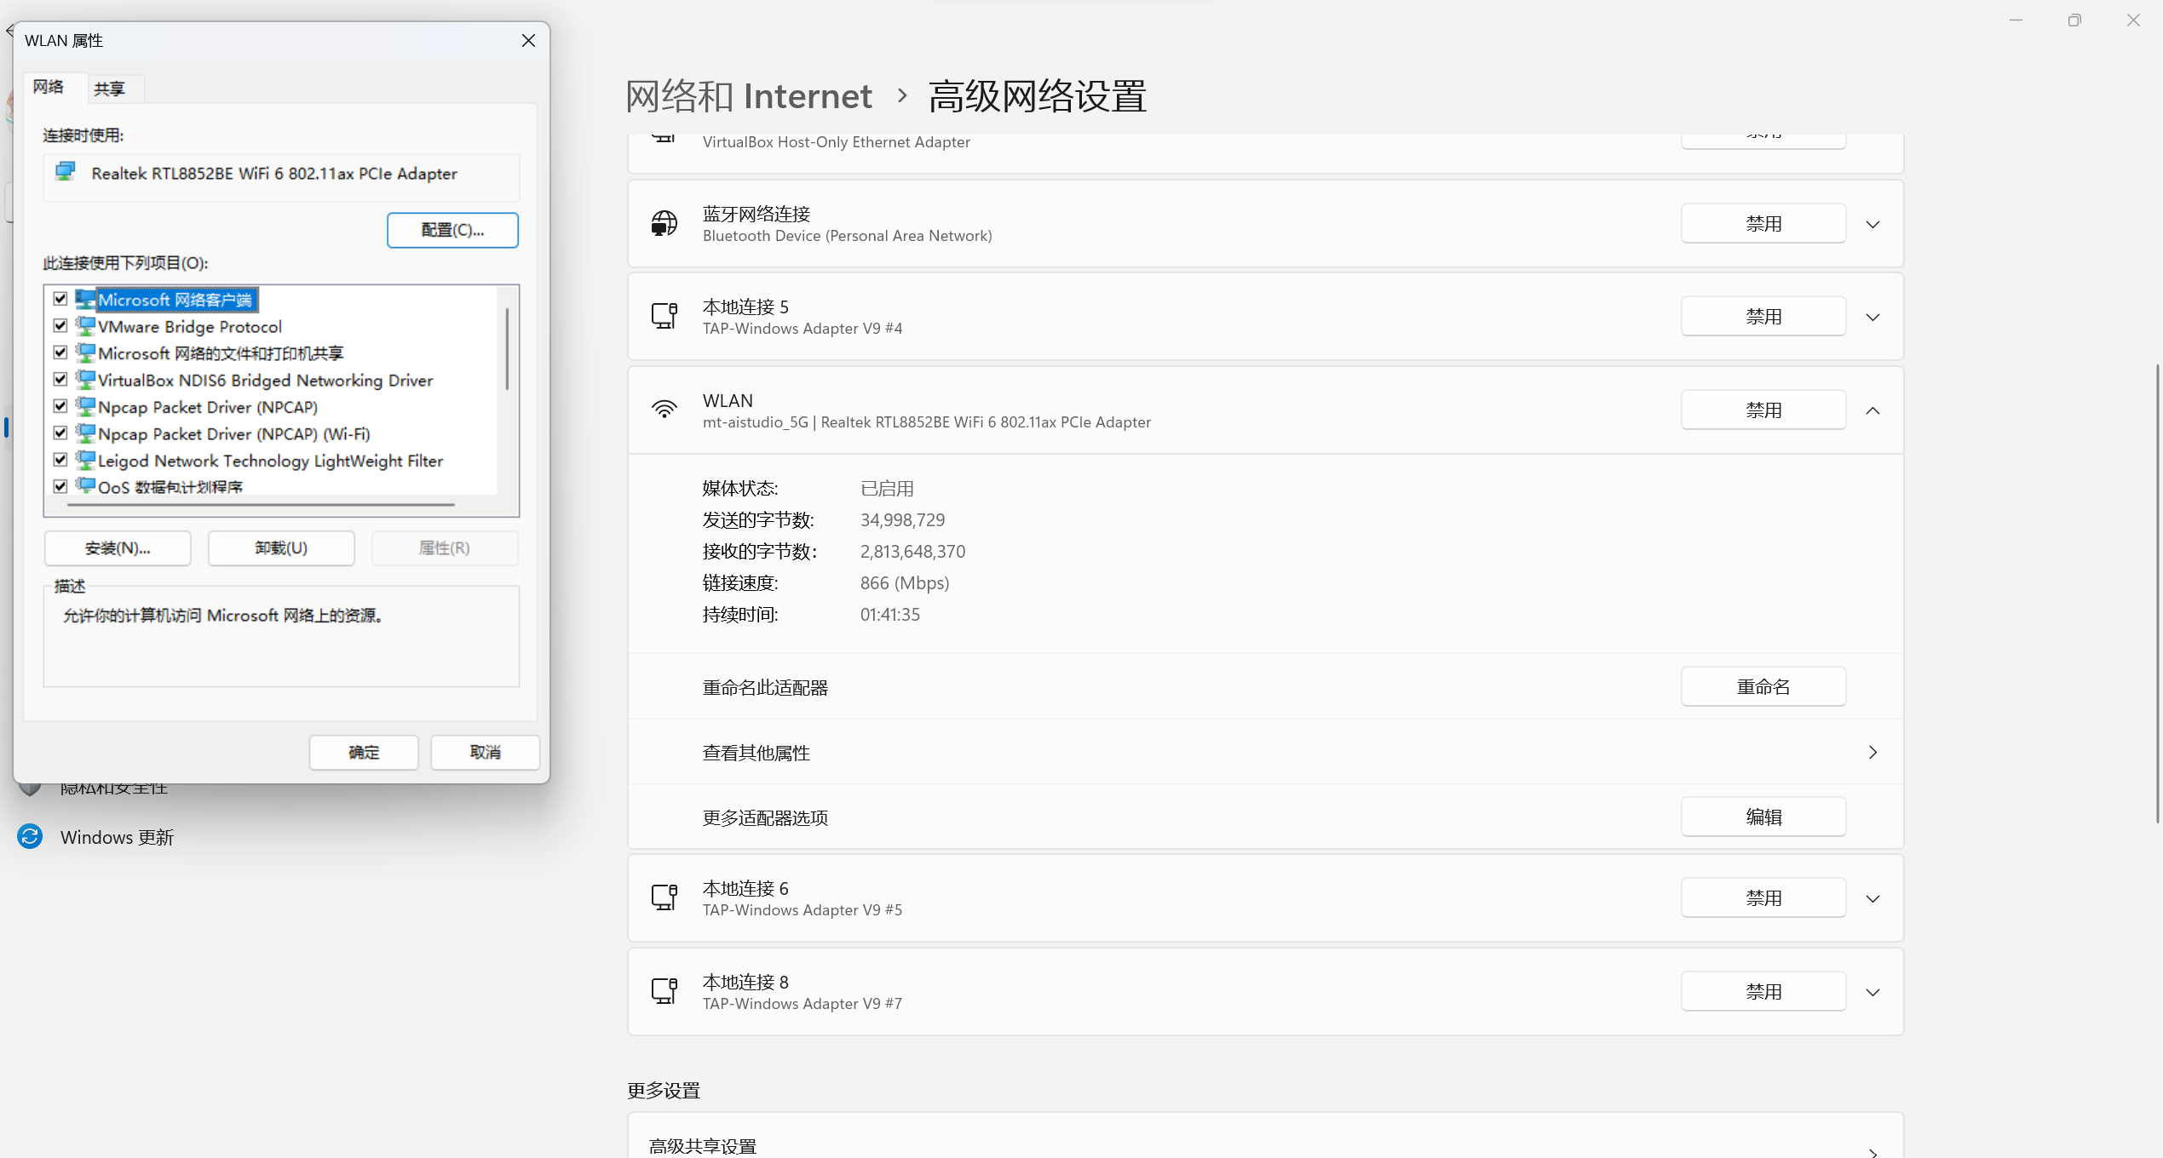Click the 配置(C)... button
This screenshot has width=2163, height=1158.
(452, 230)
